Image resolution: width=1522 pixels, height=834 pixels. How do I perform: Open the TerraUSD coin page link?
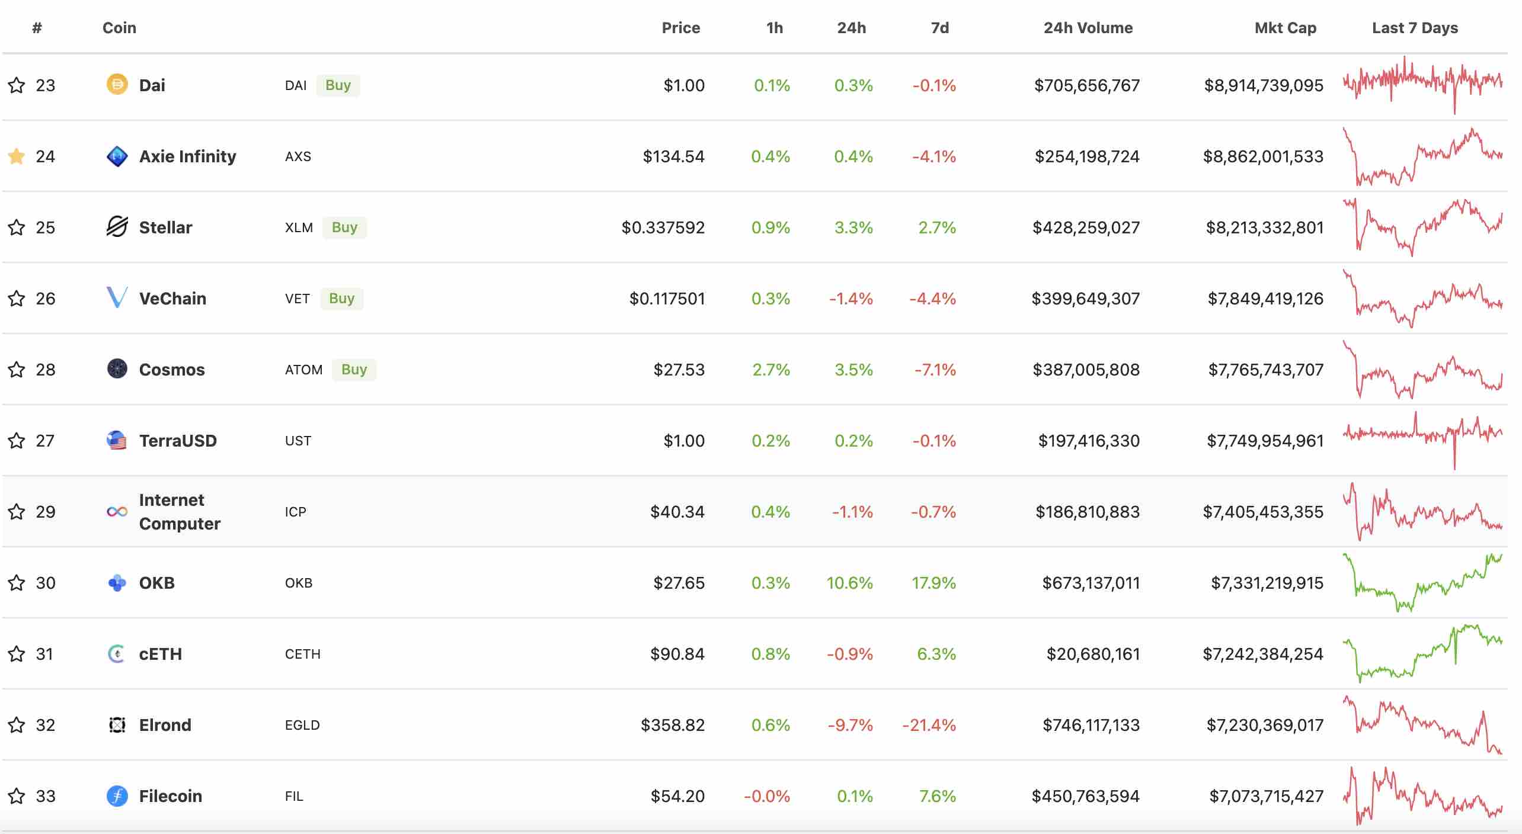click(178, 440)
